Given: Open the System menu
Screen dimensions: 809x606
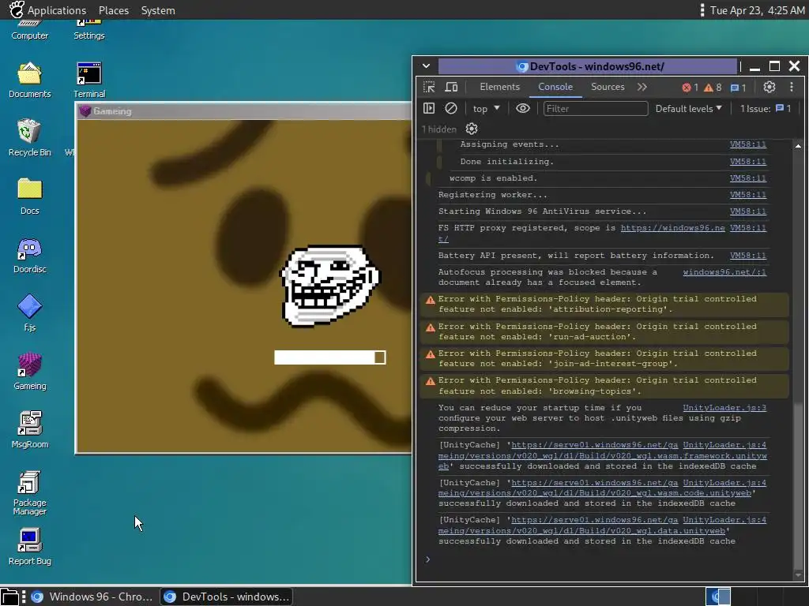Looking at the screenshot, I should [x=158, y=10].
